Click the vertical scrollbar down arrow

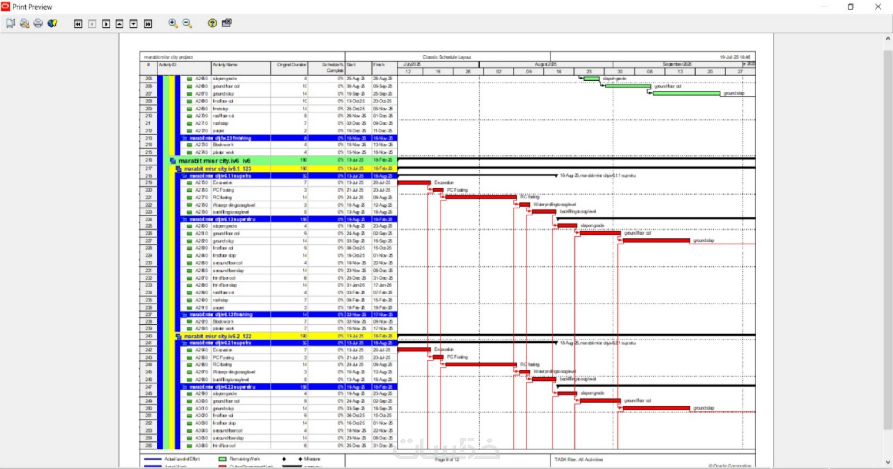point(888,462)
